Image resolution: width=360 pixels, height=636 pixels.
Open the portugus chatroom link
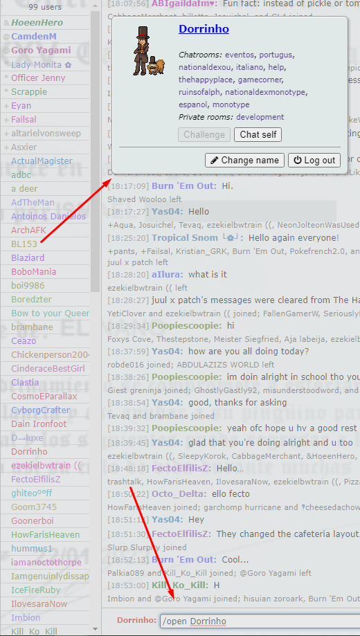(x=276, y=55)
